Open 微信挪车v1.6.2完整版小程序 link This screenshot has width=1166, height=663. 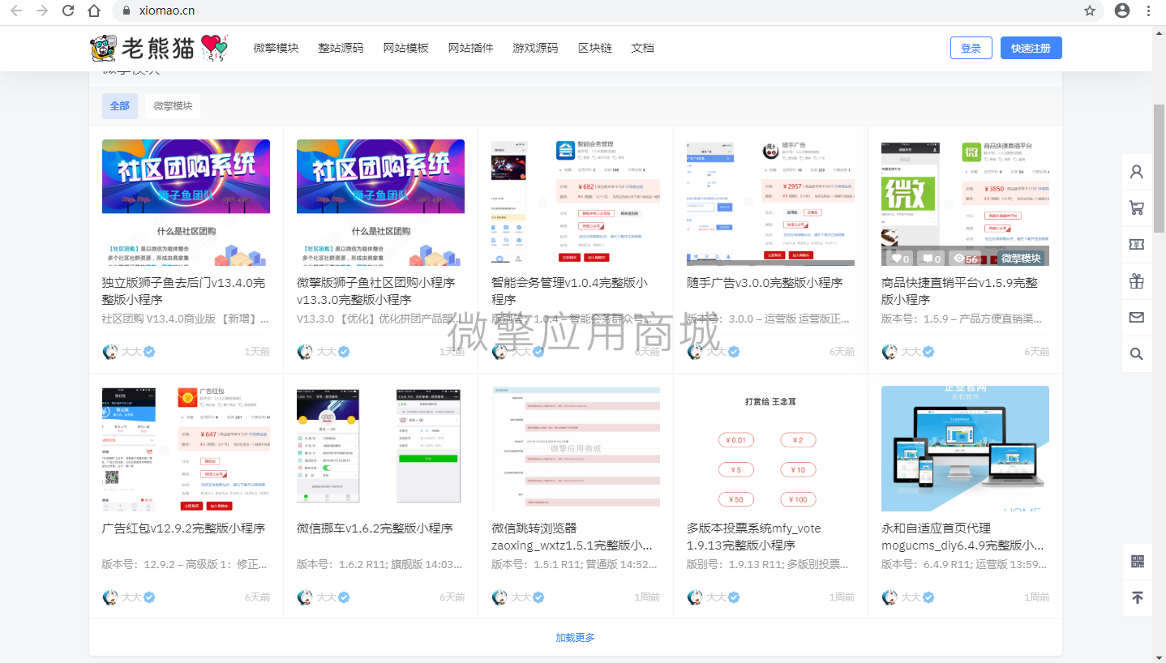(375, 528)
